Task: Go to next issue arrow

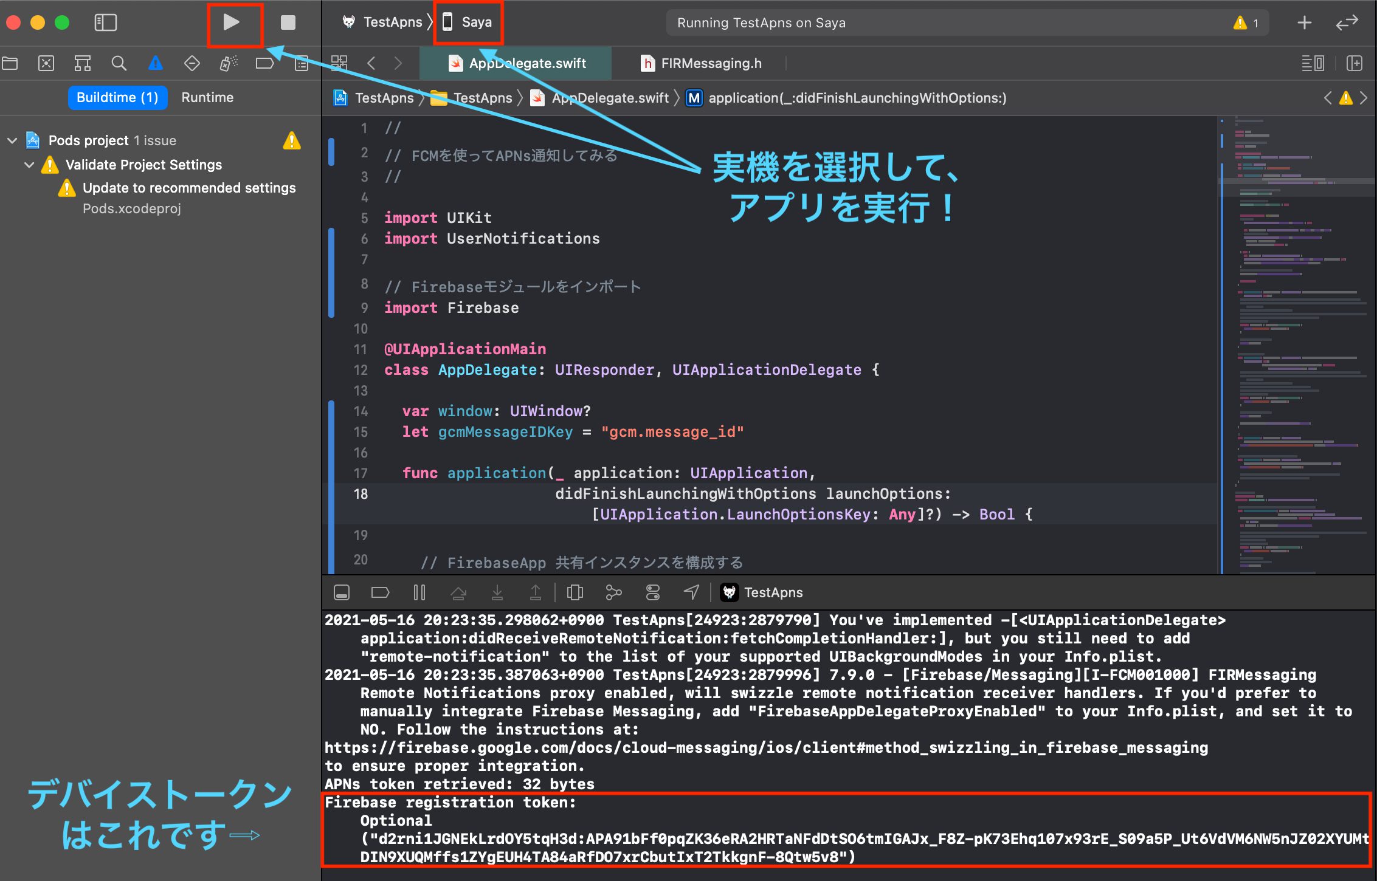Action: 1364,98
